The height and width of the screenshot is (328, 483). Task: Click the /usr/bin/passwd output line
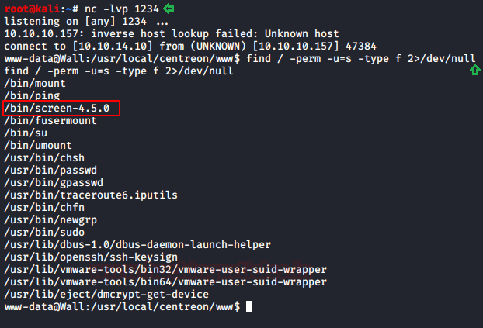click(50, 170)
